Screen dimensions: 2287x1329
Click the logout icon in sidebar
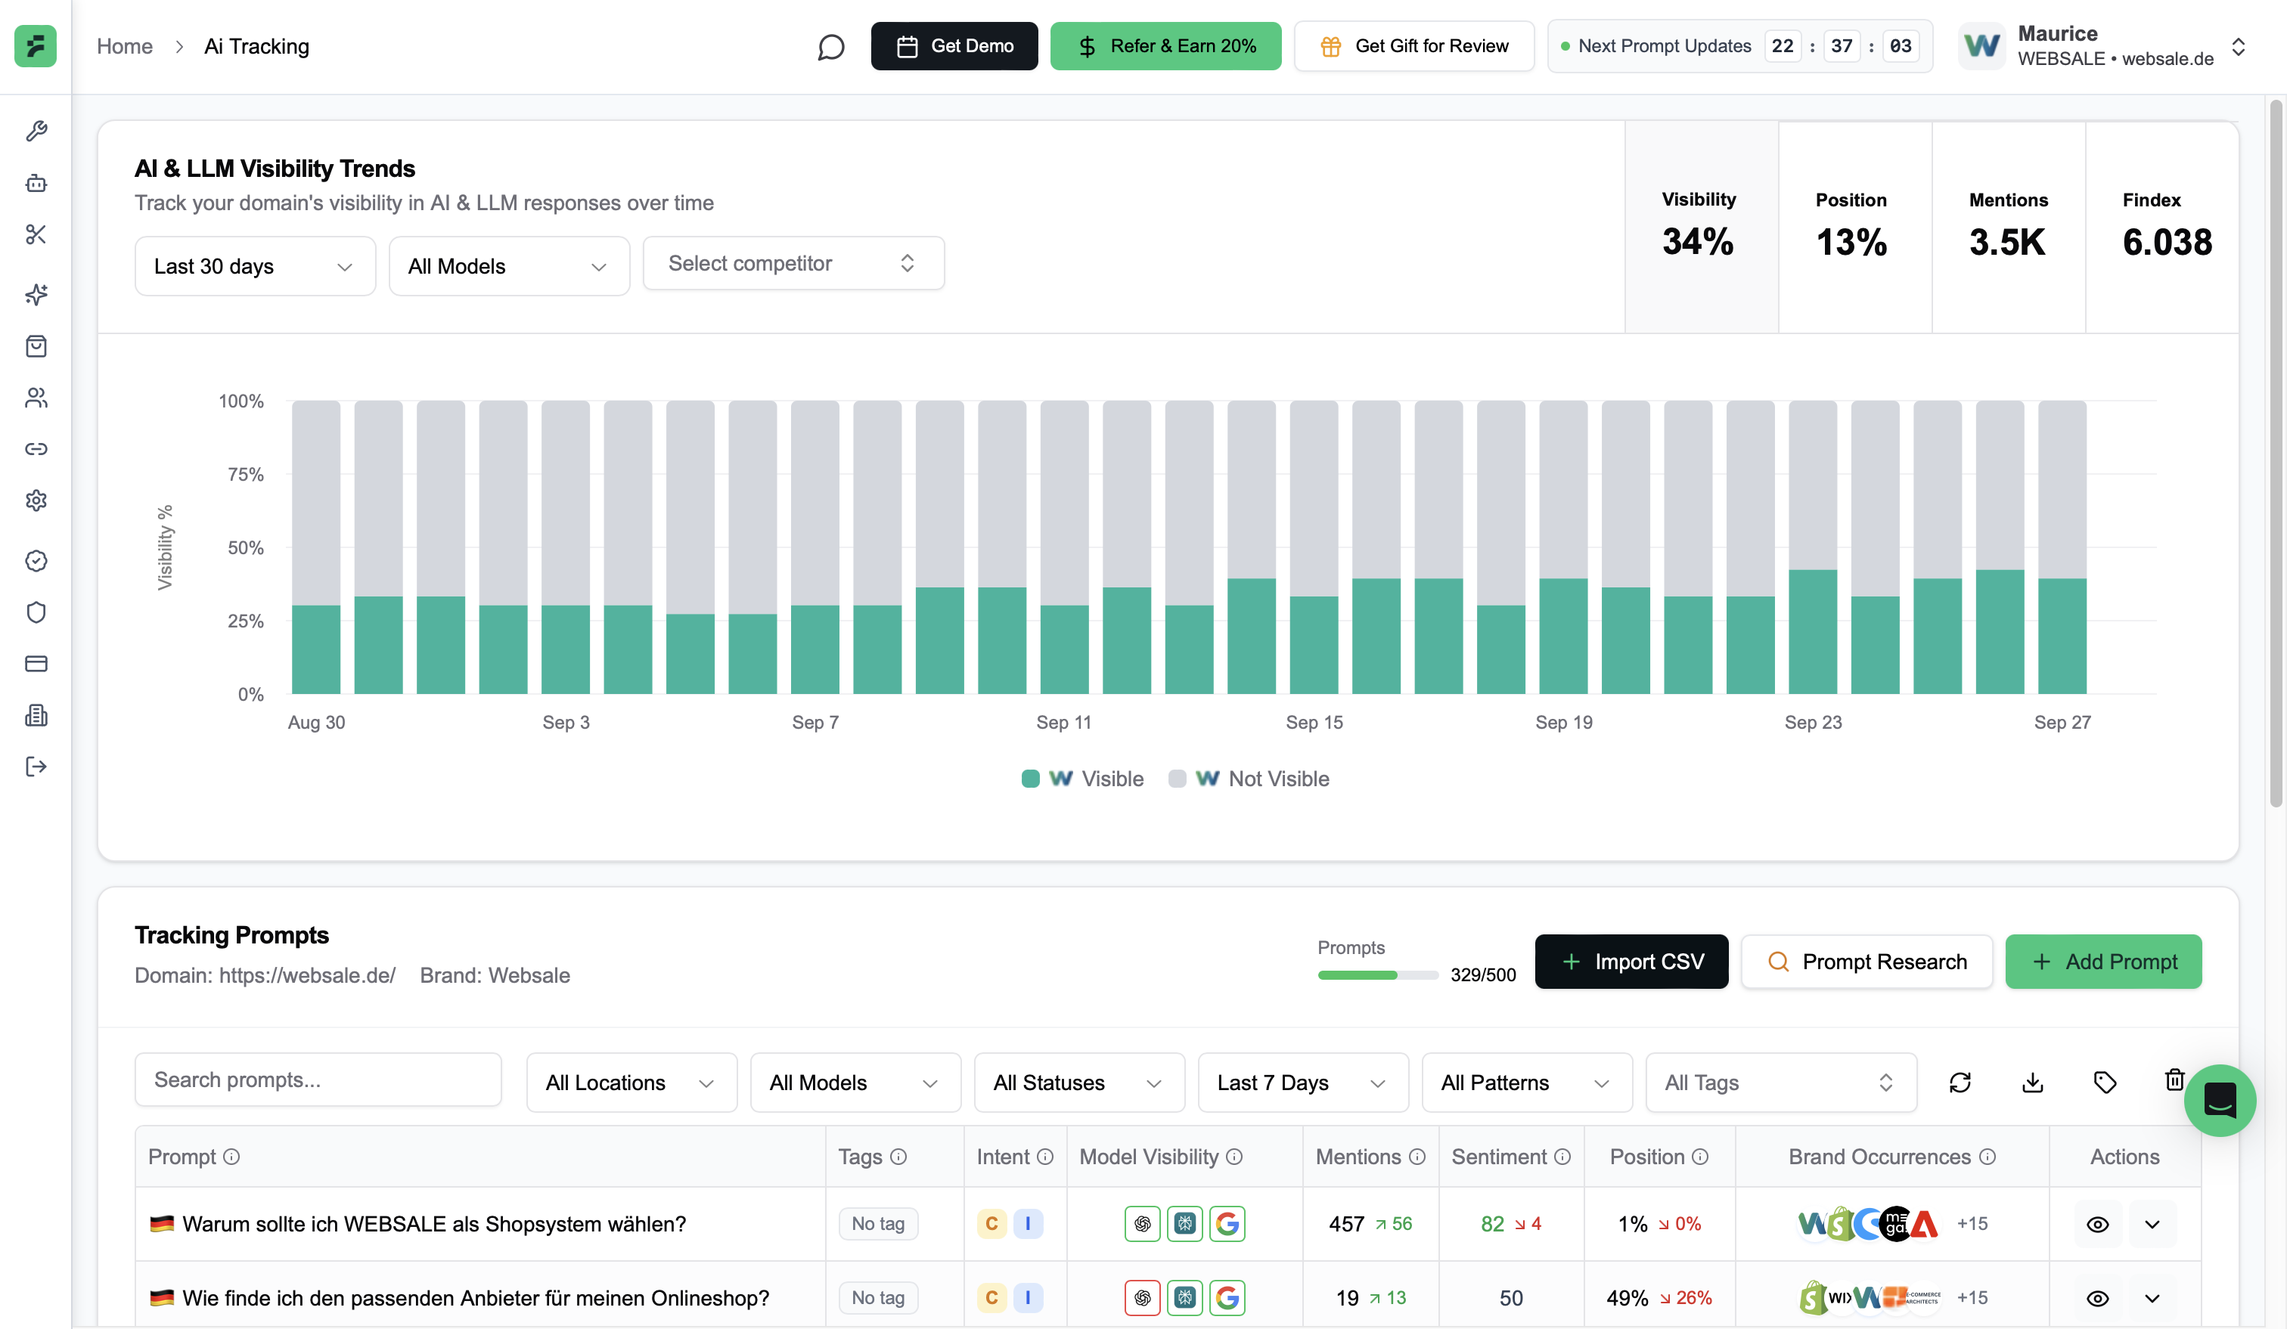click(36, 767)
